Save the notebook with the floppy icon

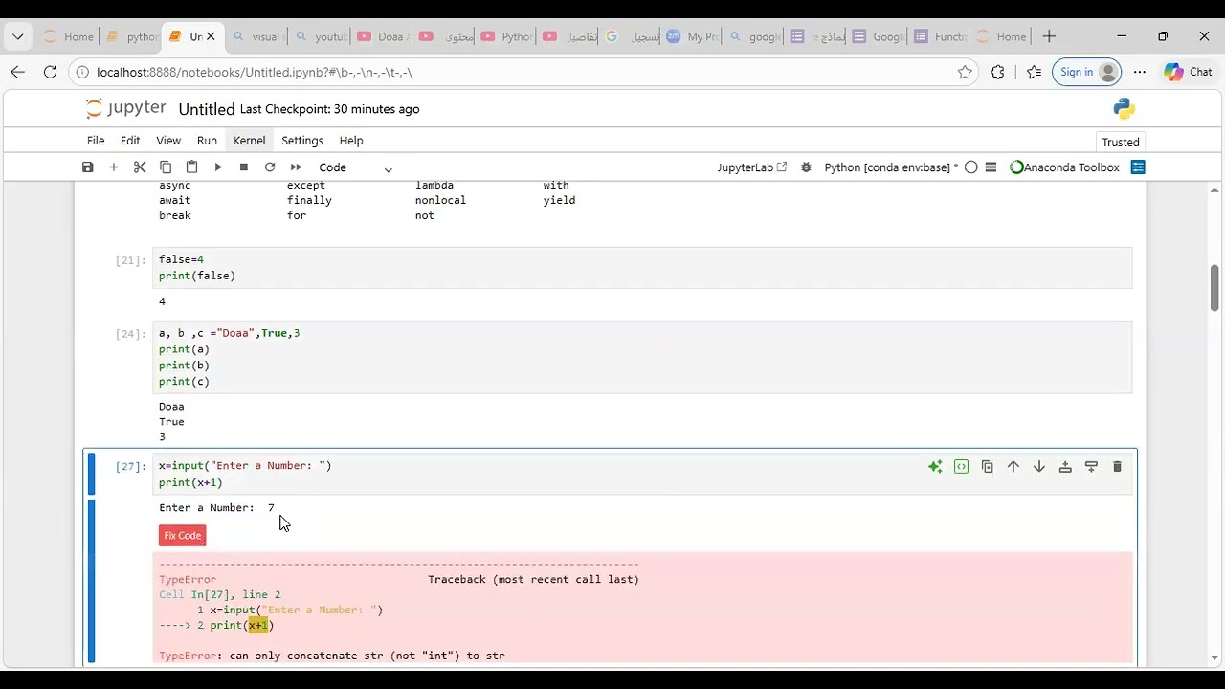pos(88,167)
